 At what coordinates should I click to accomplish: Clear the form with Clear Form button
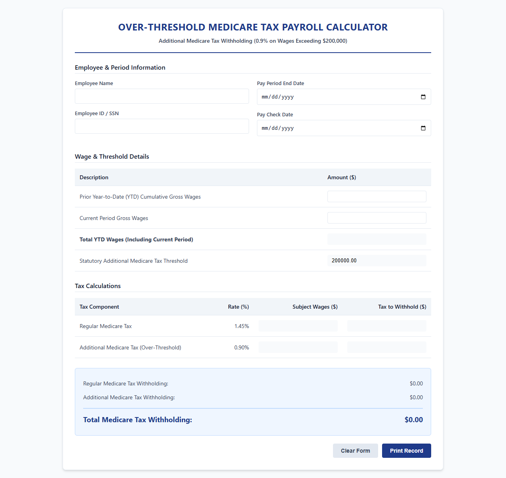point(356,451)
